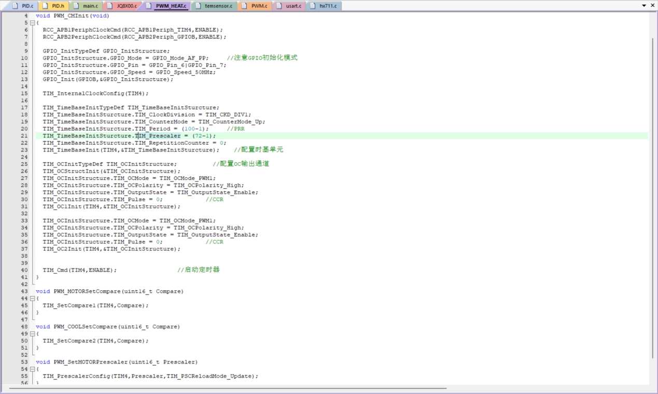Click line number 4 in the gutter
The height and width of the screenshot is (394, 658).
[x=26, y=16]
